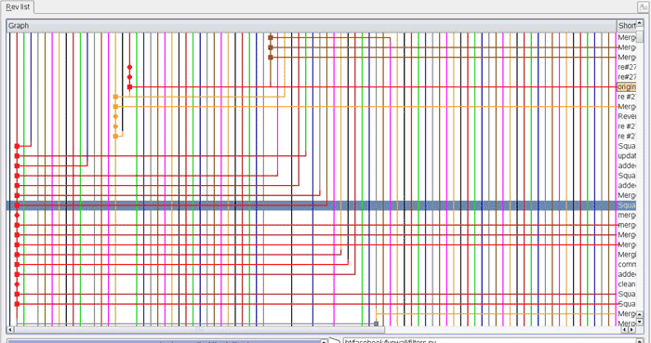Click the Short column header
This screenshot has height=343, width=651.
[x=627, y=26]
